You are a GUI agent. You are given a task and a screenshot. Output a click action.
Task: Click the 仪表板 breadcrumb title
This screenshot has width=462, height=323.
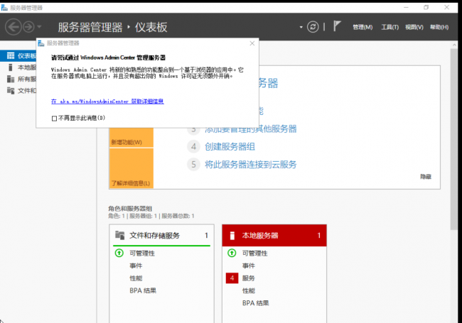pos(151,28)
